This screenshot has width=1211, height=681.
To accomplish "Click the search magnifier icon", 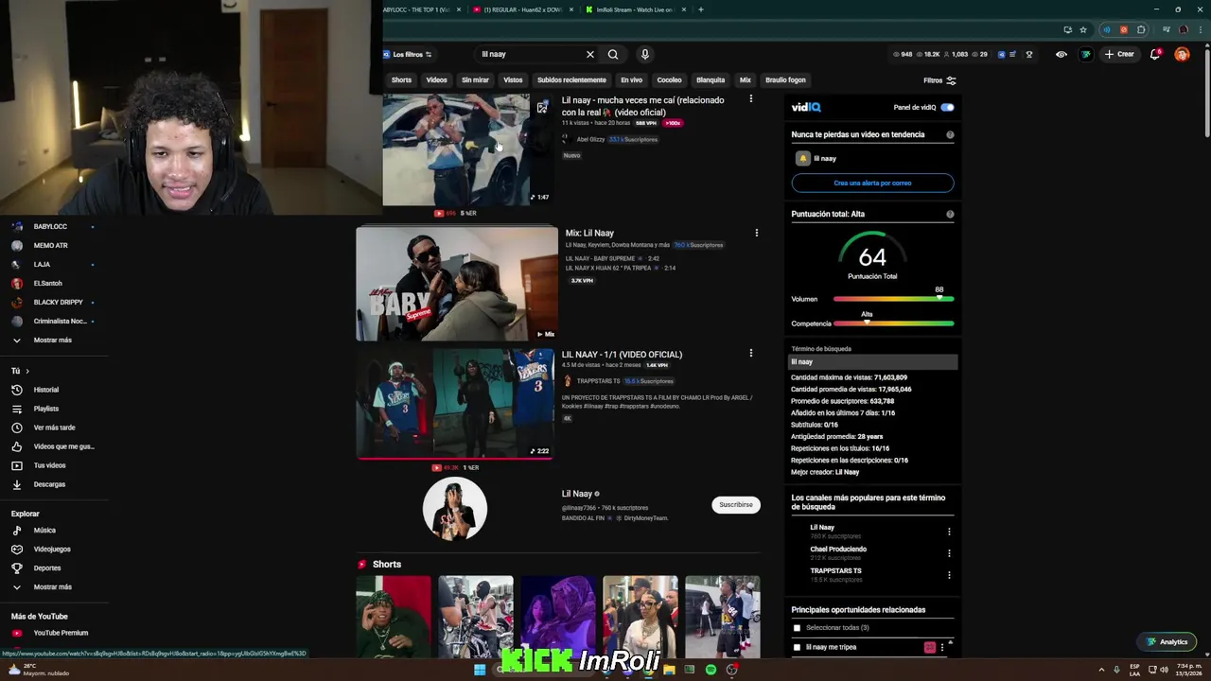I will [x=613, y=54].
